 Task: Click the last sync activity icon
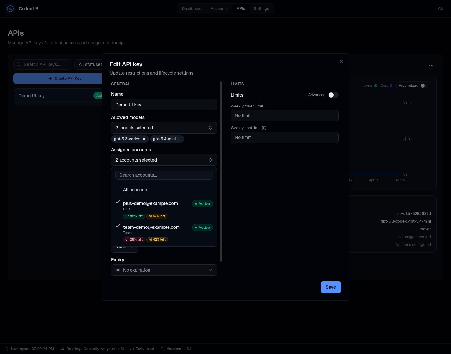click(7, 349)
